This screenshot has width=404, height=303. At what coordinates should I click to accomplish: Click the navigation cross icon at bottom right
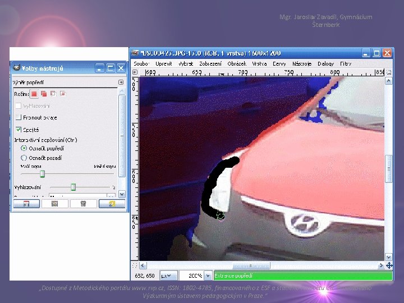(389, 265)
